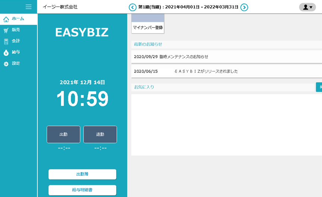This screenshot has height=197, width=322.
Task: Click the money bag payroll icon
Action: point(6,53)
